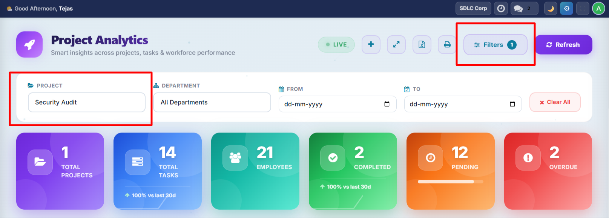Toggle dark mode with moon icon
The image size is (609, 218).
pyautogui.click(x=551, y=8)
